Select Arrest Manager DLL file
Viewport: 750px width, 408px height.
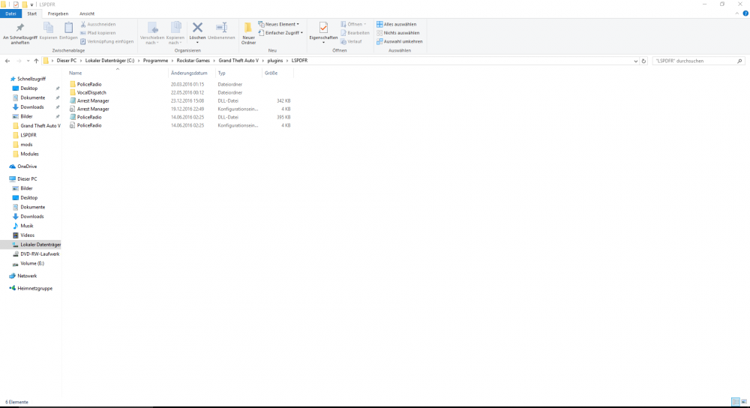point(93,101)
